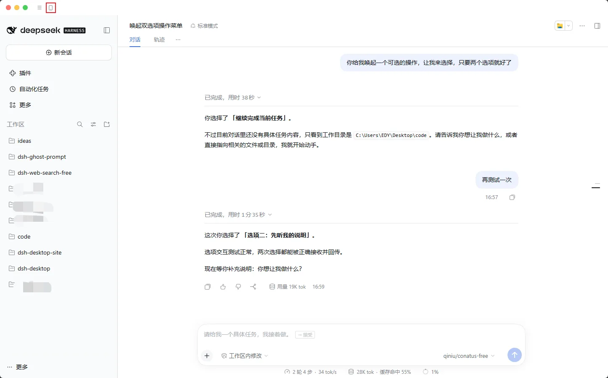
Task: Click the plus attachment button in the composer
Action: tap(207, 356)
